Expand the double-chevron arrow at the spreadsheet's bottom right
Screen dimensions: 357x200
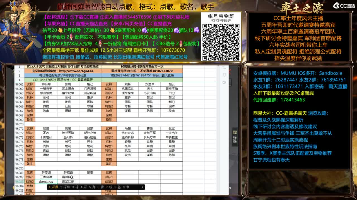coord(230,188)
